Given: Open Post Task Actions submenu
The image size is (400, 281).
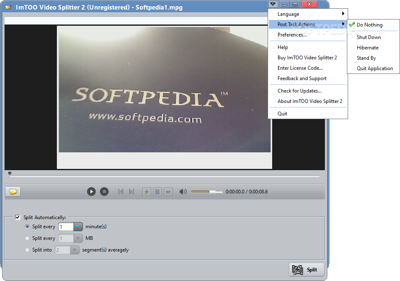Looking at the screenshot, I should [307, 24].
